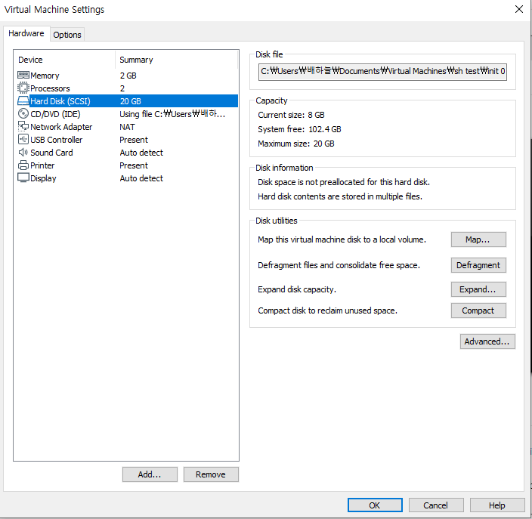Click the Processors chip icon
This screenshot has width=532, height=519.
pyautogui.click(x=23, y=88)
